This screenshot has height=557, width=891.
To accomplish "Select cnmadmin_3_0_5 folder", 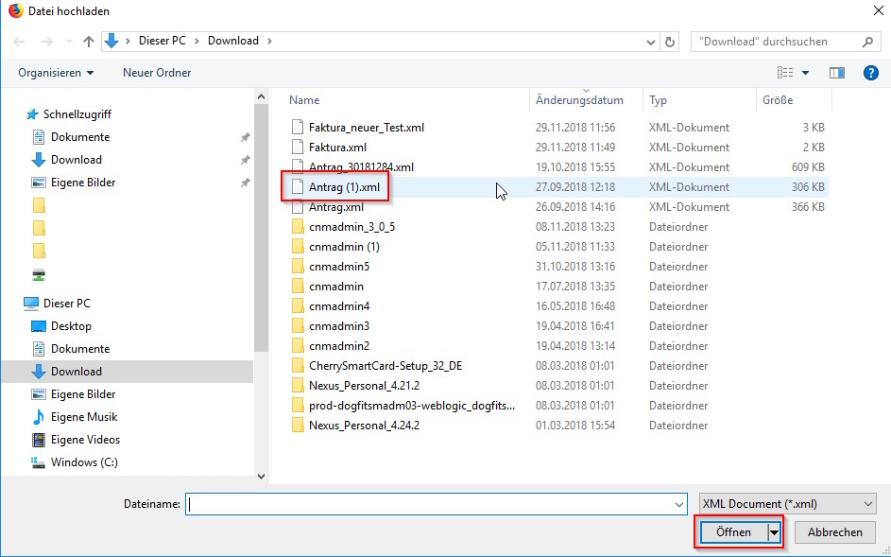I will [351, 227].
